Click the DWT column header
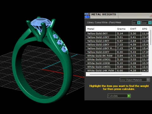Screen dimensions: 152x114 pos(135,29)
